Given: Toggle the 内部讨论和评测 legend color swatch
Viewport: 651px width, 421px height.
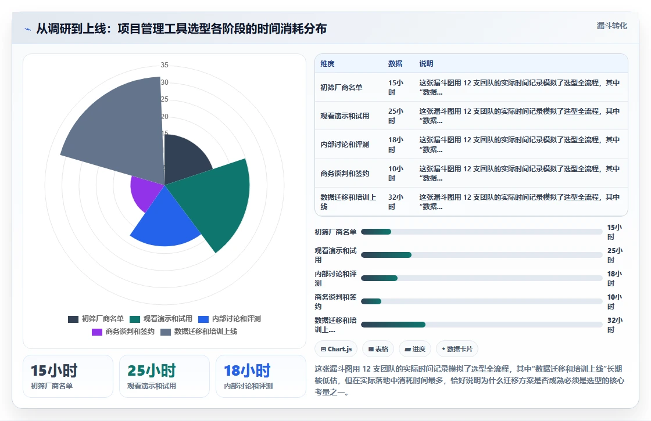Looking at the screenshot, I should 203,319.
